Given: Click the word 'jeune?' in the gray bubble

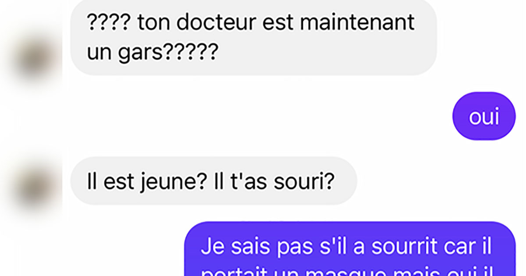Looking at the screenshot, I should coord(174,182).
